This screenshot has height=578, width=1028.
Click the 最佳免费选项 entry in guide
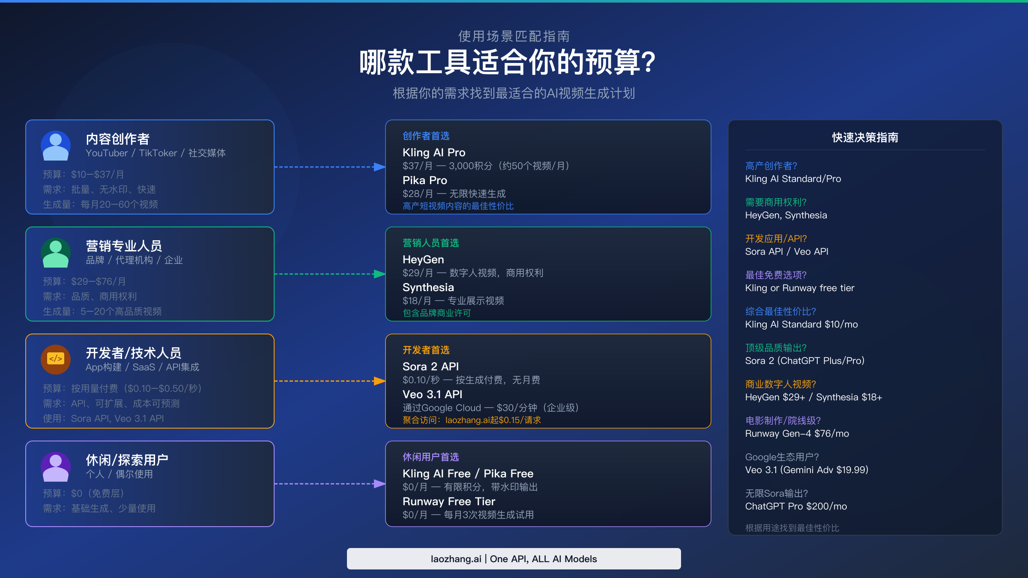(x=775, y=275)
